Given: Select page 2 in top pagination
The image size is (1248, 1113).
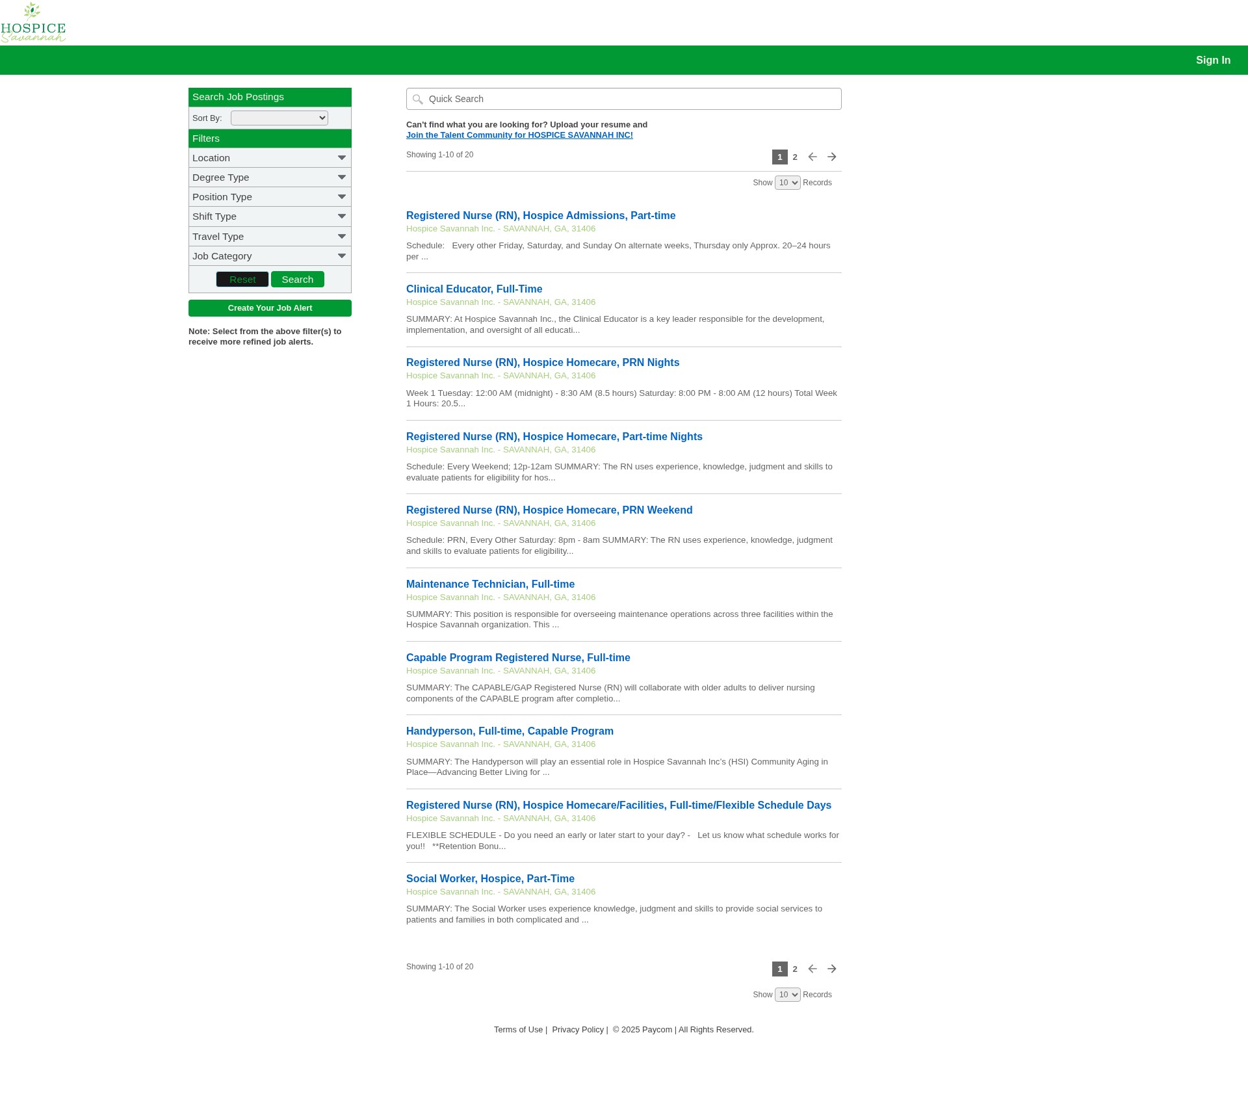Looking at the screenshot, I should point(795,157).
